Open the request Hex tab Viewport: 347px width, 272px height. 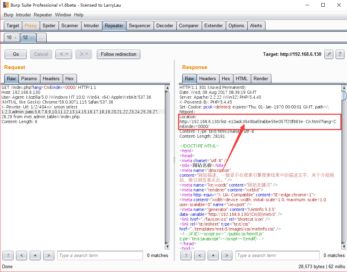coord(69,78)
